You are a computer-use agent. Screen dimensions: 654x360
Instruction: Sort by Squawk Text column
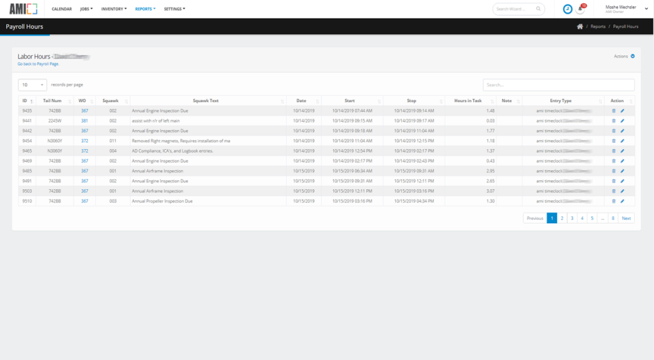click(x=208, y=101)
